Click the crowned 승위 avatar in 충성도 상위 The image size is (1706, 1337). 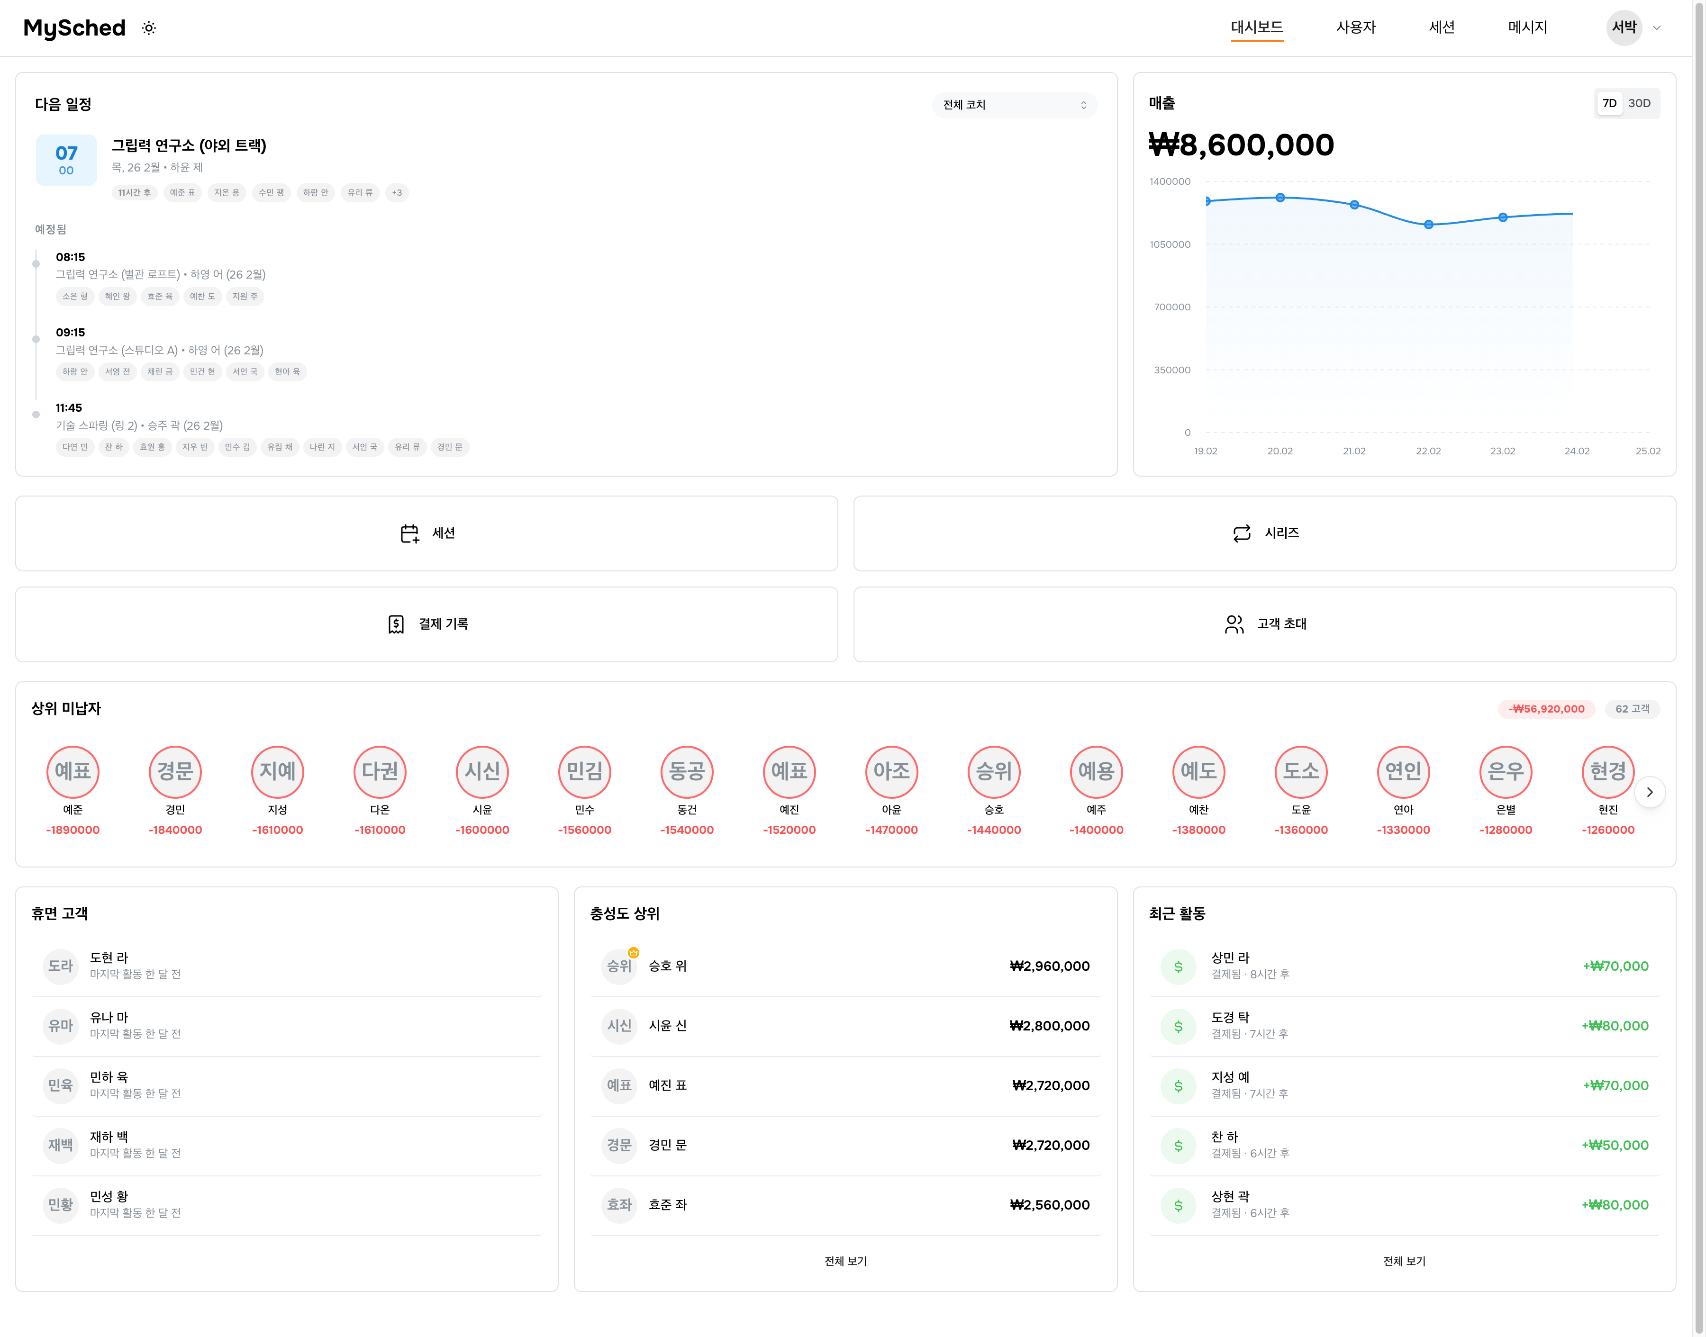click(x=619, y=966)
